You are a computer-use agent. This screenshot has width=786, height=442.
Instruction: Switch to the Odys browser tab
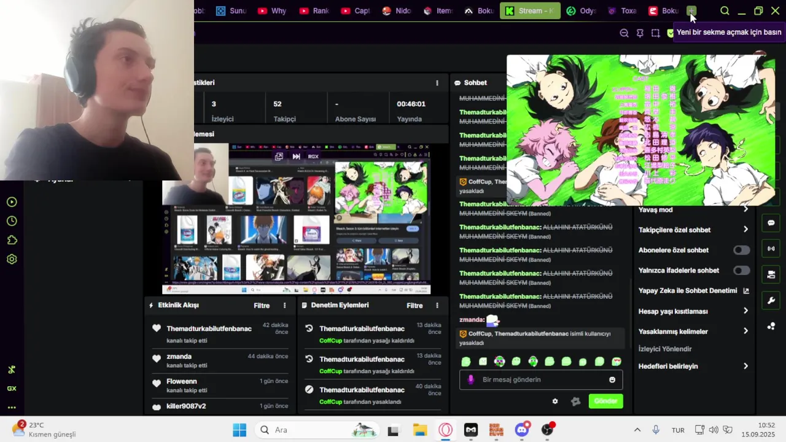(x=581, y=10)
